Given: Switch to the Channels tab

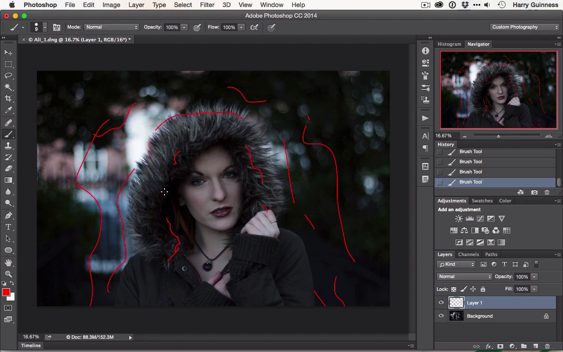Looking at the screenshot, I should click(468, 254).
